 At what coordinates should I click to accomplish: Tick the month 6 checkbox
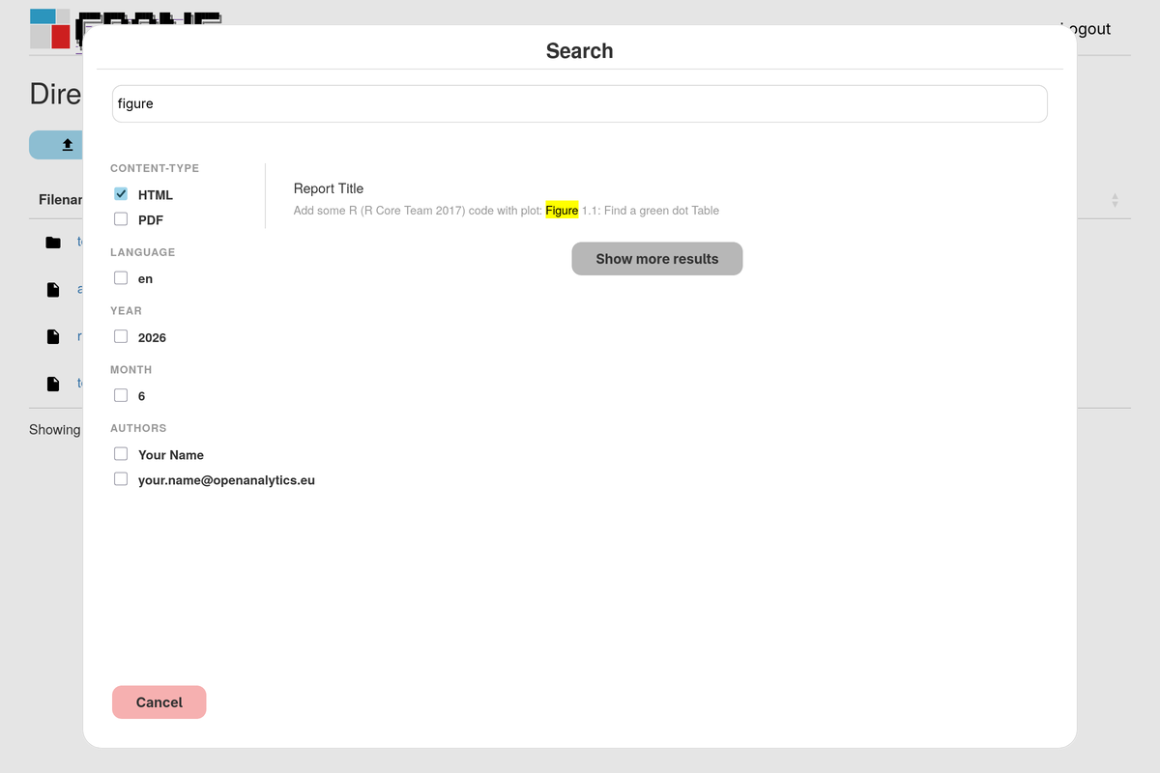coord(121,395)
